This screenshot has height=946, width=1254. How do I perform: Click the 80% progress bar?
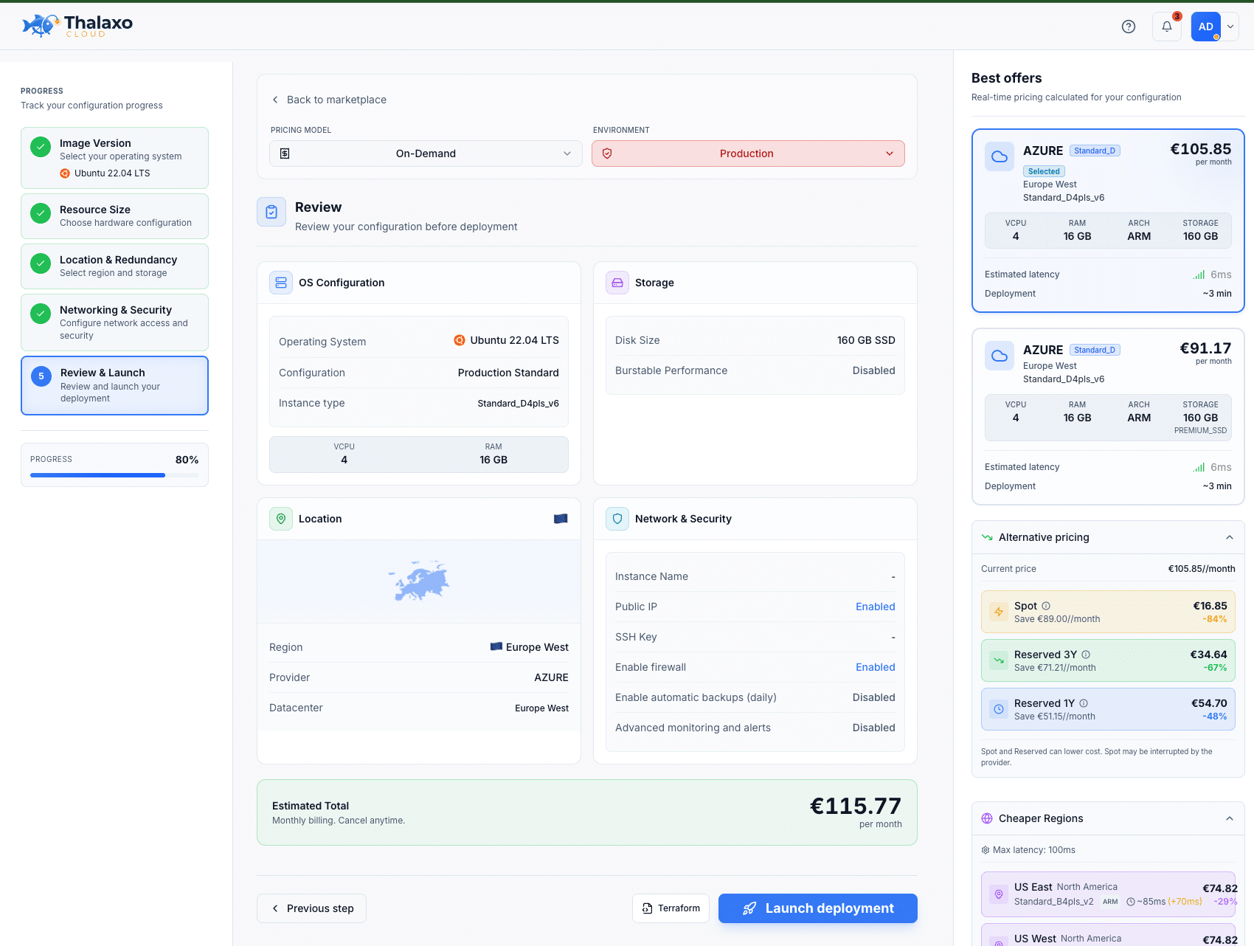point(114,475)
